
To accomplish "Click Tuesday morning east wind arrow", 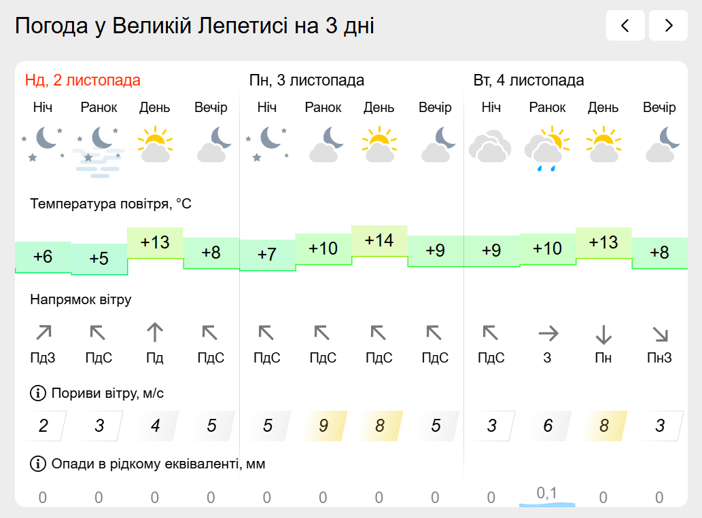I will pos(548,333).
